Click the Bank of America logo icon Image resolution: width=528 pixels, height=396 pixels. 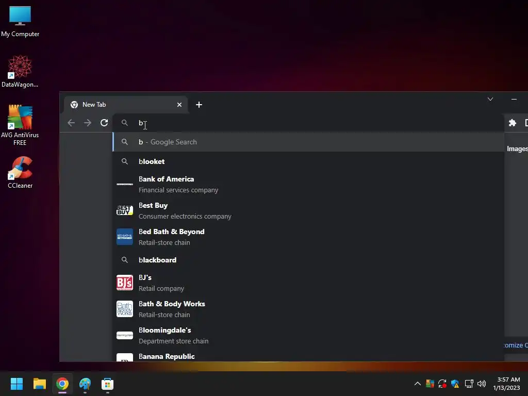(x=125, y=184)
